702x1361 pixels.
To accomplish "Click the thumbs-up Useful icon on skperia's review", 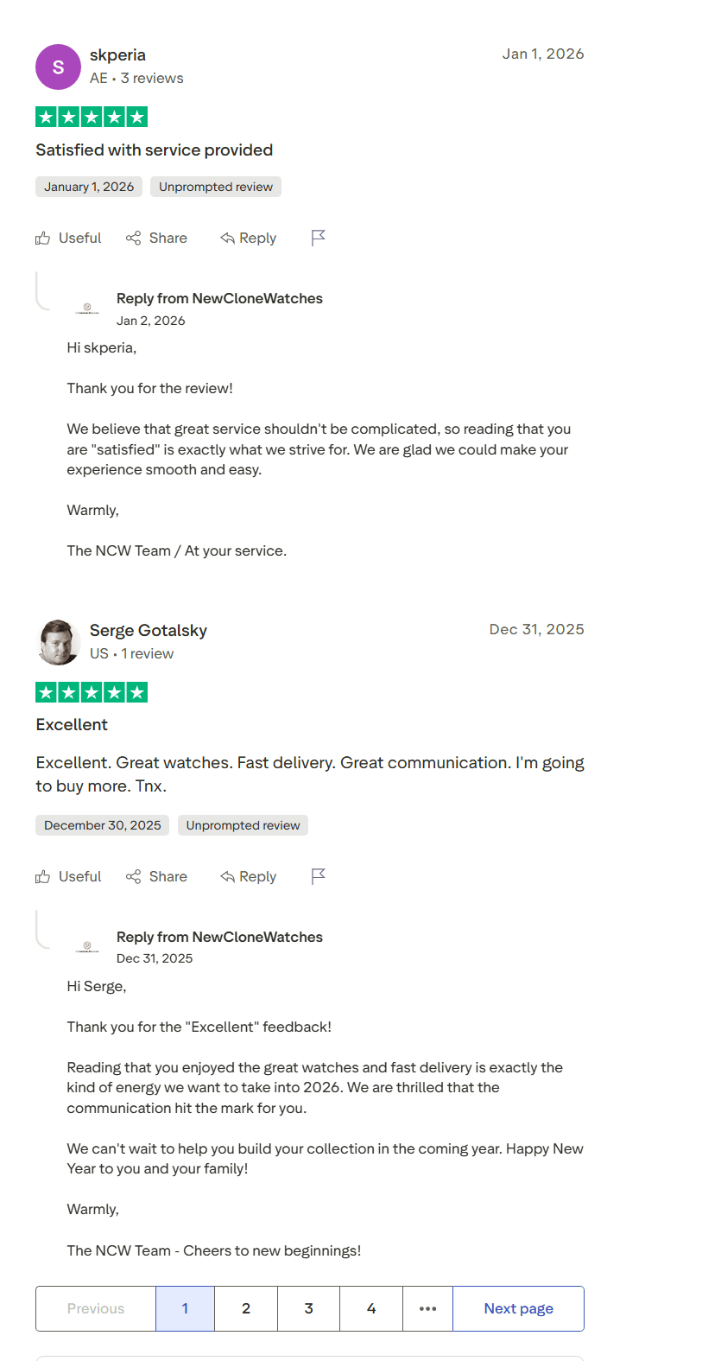I will 43,238.
